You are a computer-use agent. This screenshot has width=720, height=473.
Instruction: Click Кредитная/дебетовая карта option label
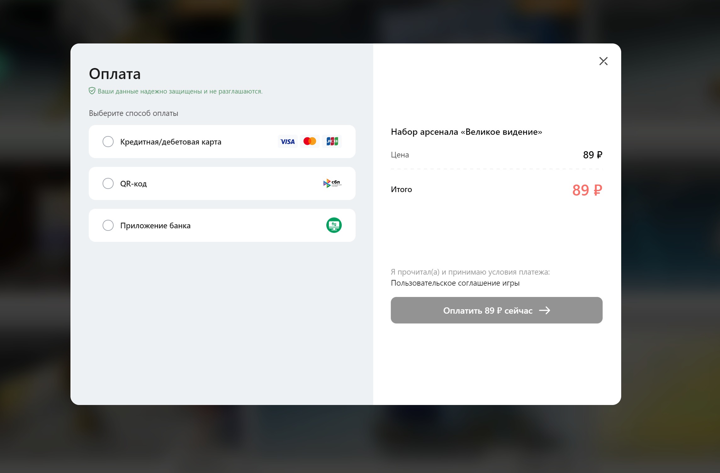tap(171, 142)
